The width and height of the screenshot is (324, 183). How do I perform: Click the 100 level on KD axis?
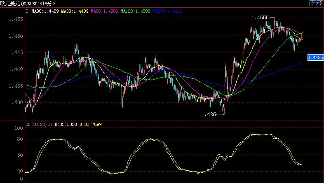click(x=19, y=128)
